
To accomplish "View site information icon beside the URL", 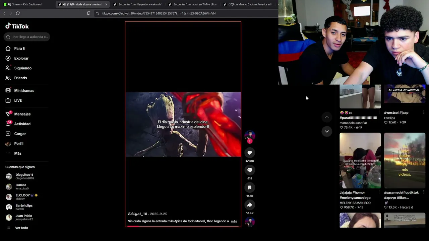I will pyautogui.click(x=97, y=13).
